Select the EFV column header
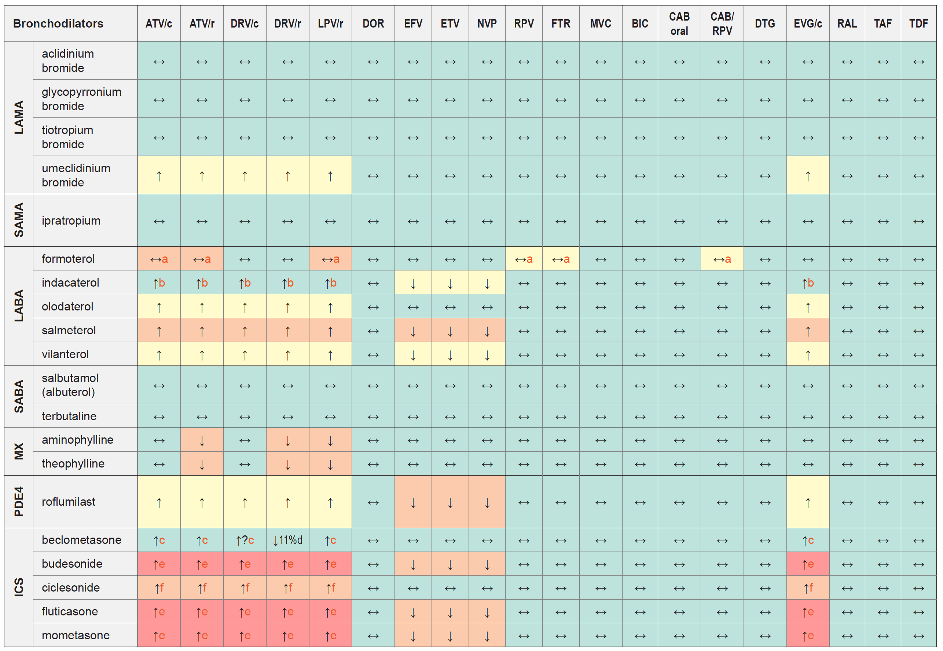 coord(413,23)
